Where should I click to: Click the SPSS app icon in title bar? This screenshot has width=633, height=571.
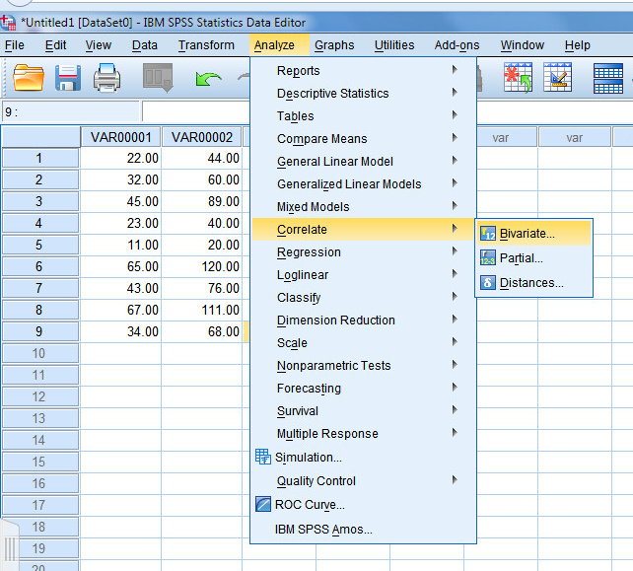coord(8,23)
